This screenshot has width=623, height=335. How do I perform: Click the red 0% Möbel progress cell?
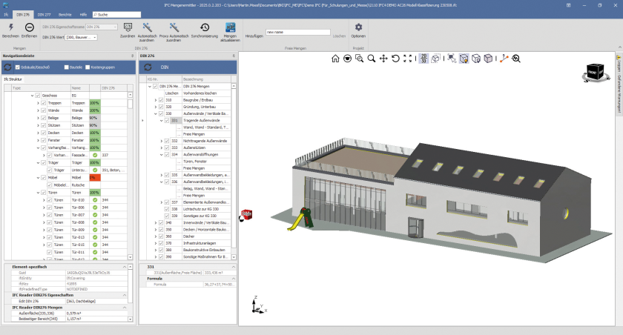point(95,178)
